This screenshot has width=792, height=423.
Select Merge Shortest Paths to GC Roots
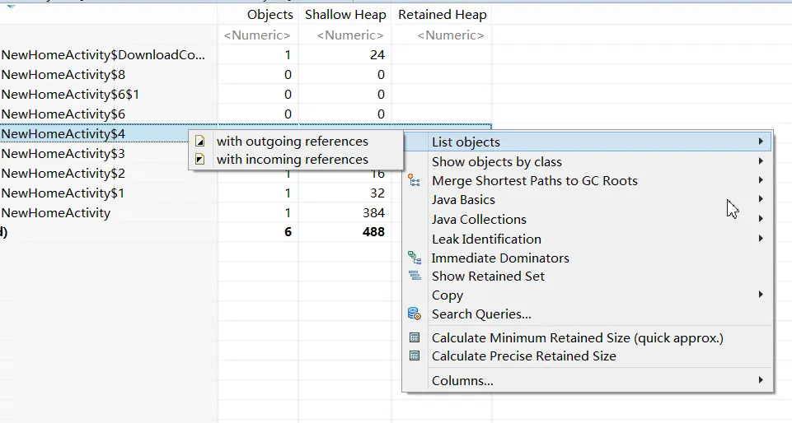tap(588, 181)
